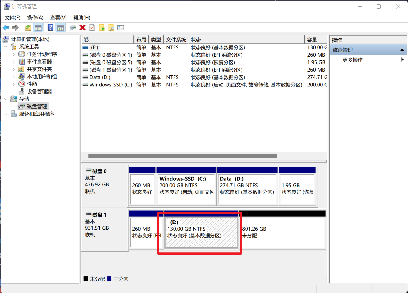Click the Up one level folder icon

point(28,28)
